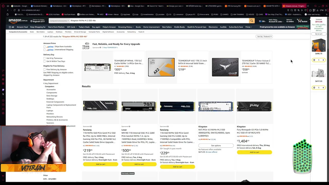Viewport: 329px width, 185px height.
Task: Go to the Amazon.com.au logo home
Action: [18, 21]
